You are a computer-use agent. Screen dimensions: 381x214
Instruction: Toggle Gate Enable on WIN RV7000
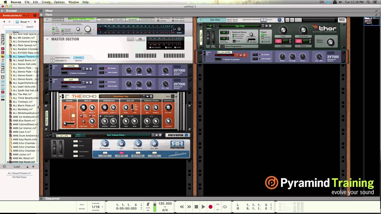coord(102,86)
